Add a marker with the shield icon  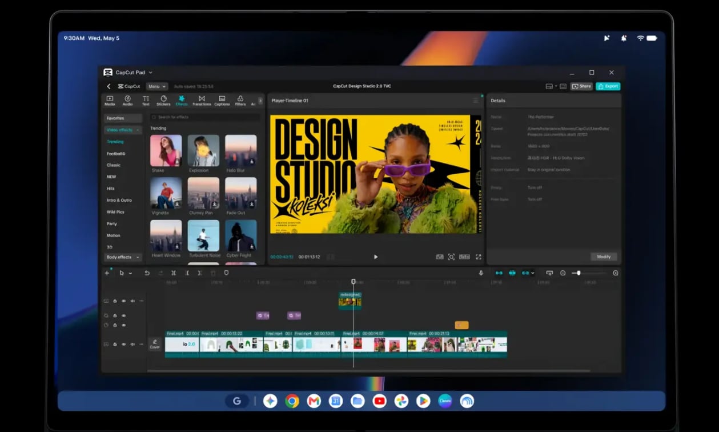(x=226, y=273)
